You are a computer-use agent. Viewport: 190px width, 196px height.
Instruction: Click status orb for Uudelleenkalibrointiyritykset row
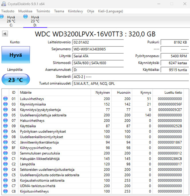[5, 137]
